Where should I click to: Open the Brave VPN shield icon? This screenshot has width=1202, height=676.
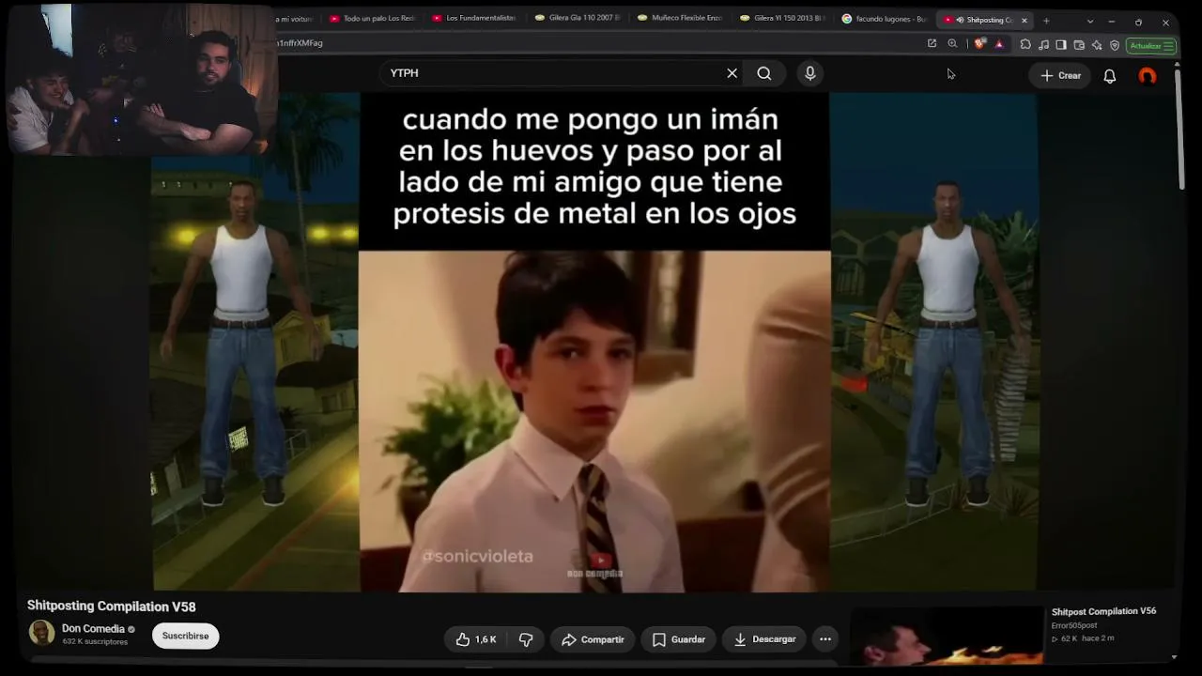[x=1115, y=44]
